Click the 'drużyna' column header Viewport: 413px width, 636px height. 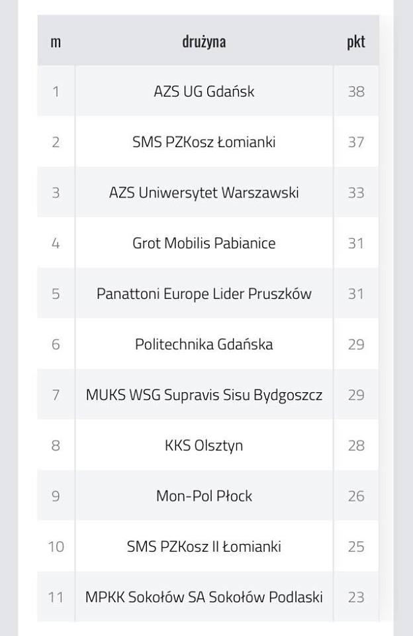tap(204, 41)
